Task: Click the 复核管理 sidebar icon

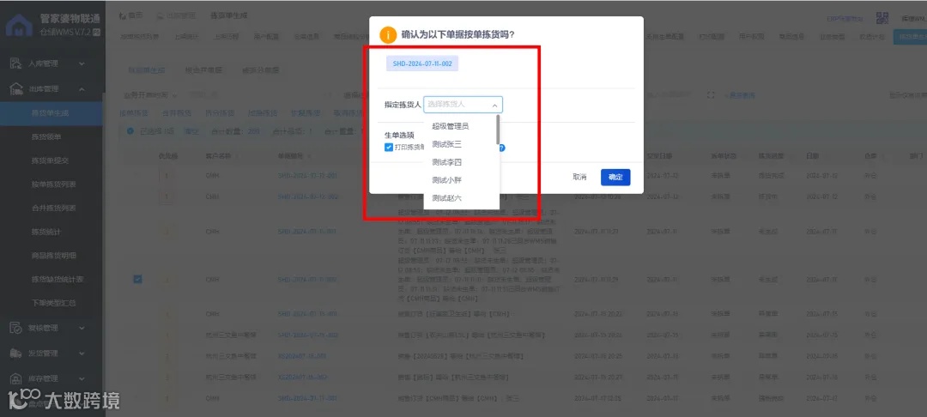Action: pos(16,328)
